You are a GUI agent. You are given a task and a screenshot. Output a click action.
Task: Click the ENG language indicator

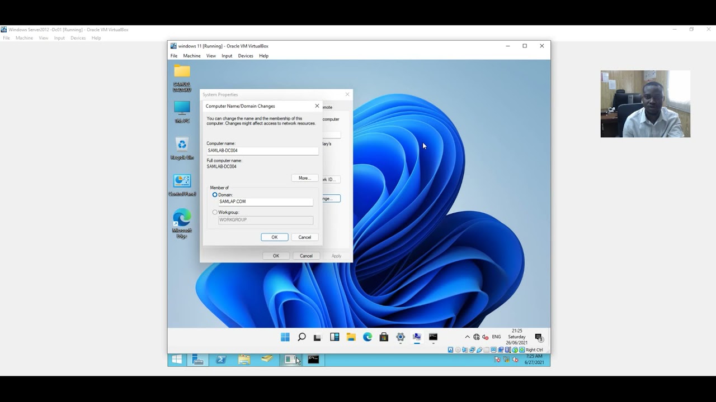point(497,337)
